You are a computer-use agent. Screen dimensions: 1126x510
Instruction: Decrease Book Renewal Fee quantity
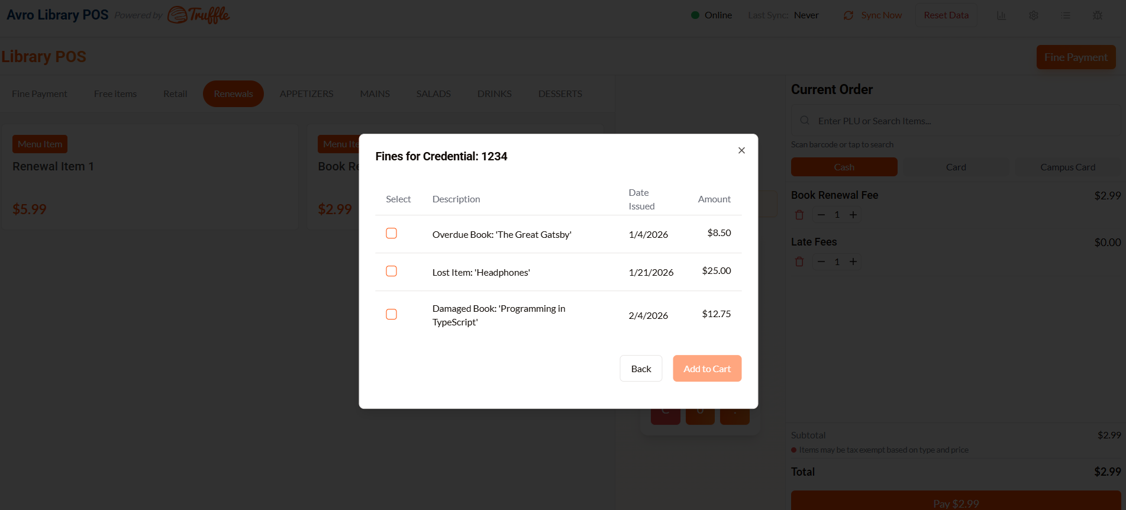pyautogui.click(x=821, y=215)
